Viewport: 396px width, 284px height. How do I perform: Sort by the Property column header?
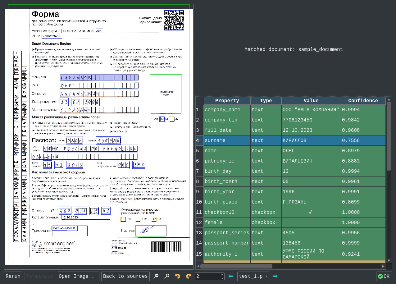(x=227, y=101)
